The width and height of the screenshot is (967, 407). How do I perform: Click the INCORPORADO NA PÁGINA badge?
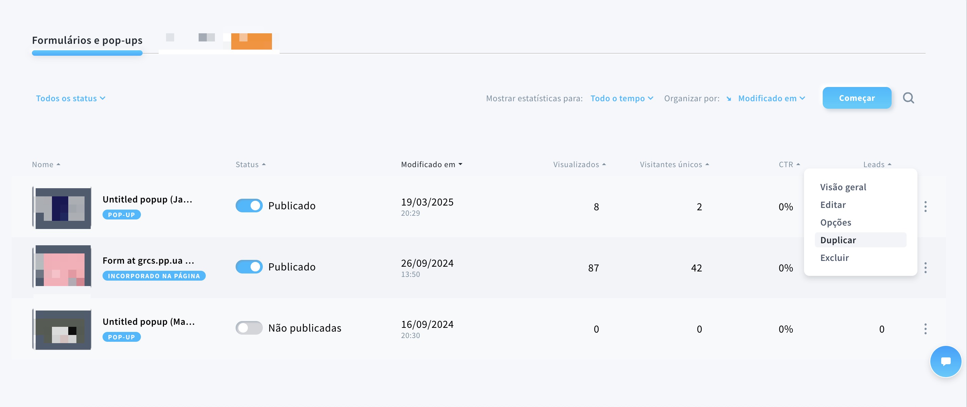point(154,276)
